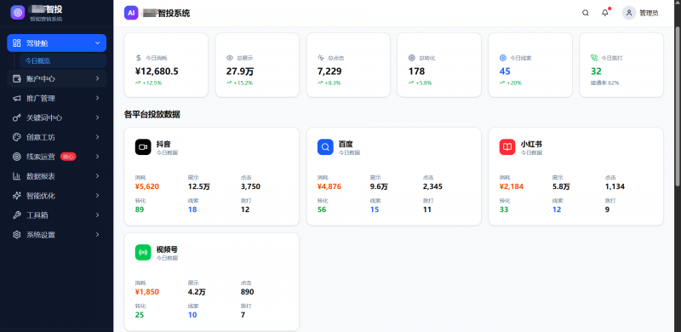
Task: Open the 智能优化 menu item
Action: pyautogui.click(x=56, y=196)
